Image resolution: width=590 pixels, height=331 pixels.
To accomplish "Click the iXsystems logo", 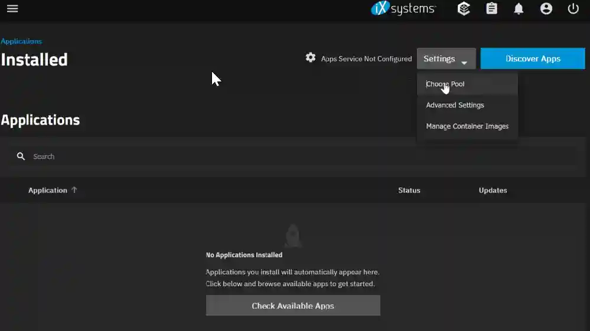I will 403,8.
